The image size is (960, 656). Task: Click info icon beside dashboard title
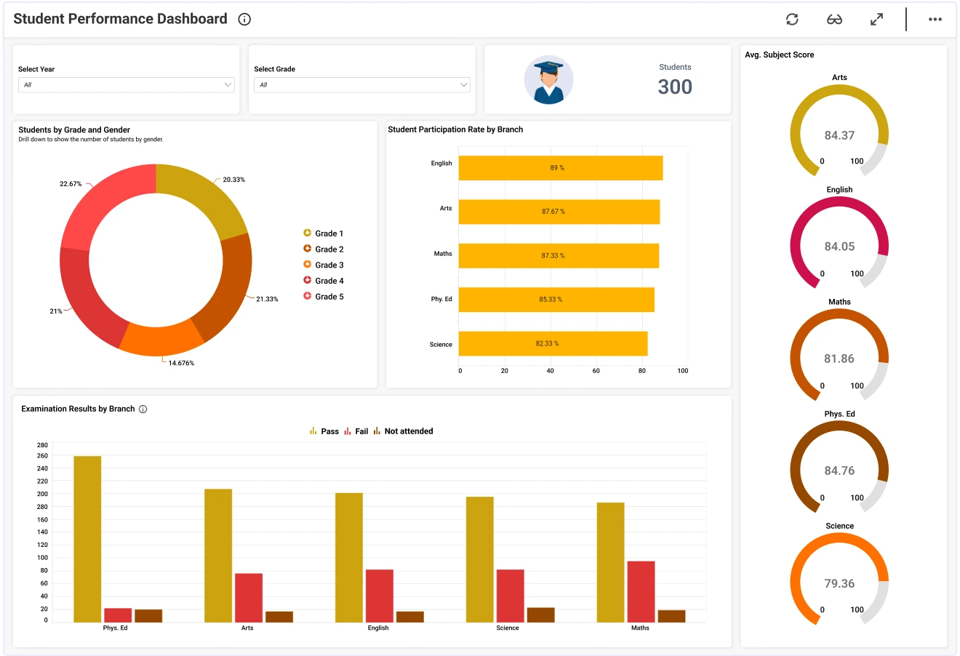click(244, 20)
